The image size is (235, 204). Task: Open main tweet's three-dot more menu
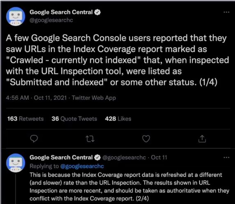point(226,12)
